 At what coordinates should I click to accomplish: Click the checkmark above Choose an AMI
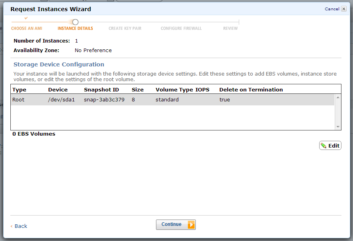(26, 18)
